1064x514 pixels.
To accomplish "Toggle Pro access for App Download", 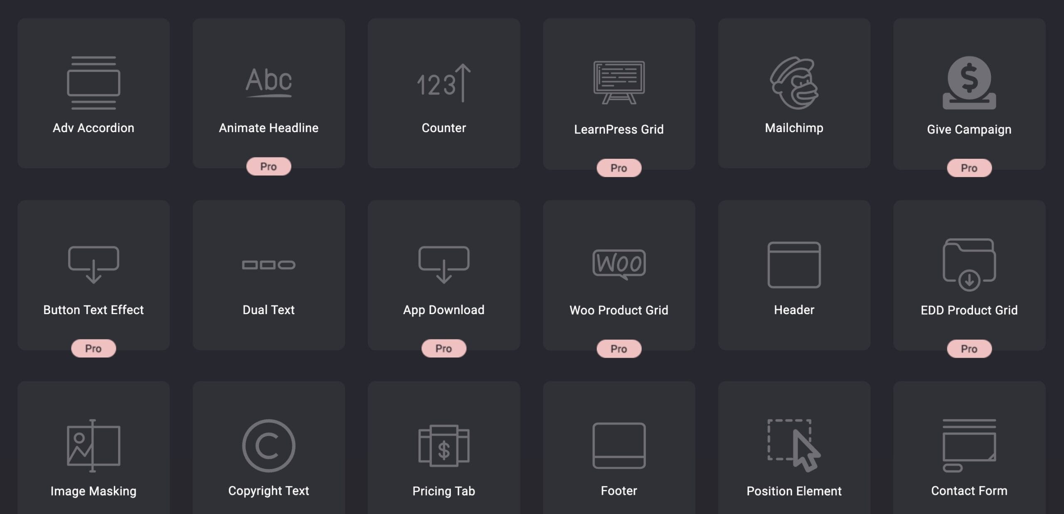I will tap(443, 349).
